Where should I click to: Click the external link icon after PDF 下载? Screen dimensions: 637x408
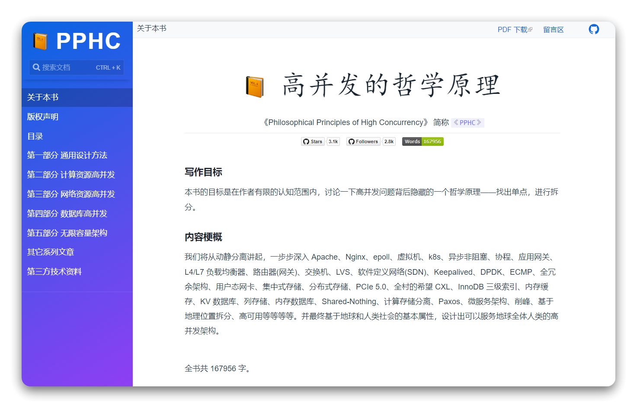pyautogui.click(x=530, y=29)
